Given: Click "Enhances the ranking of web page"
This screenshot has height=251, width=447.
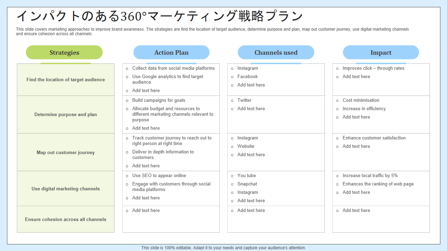Looking at the screenshot, I should click(x=378, y=184).
